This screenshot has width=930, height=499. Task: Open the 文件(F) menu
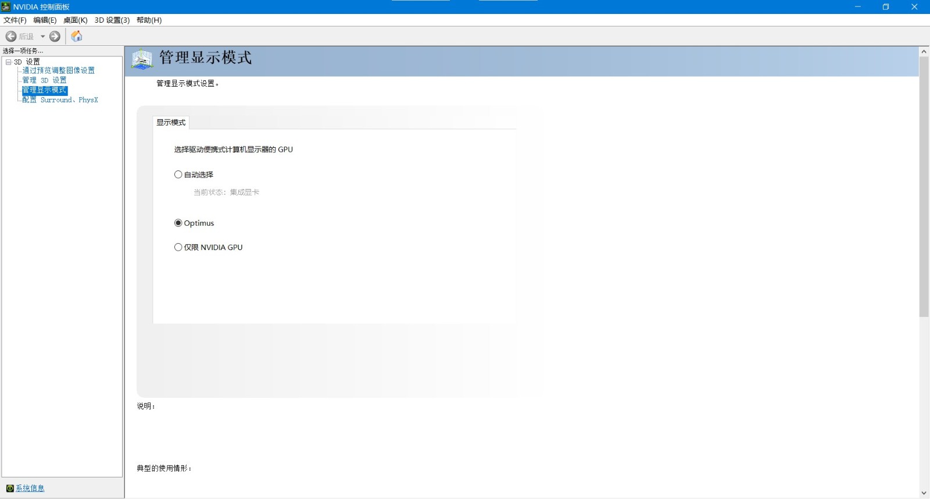pyautogui.click(x=15, y=20)
